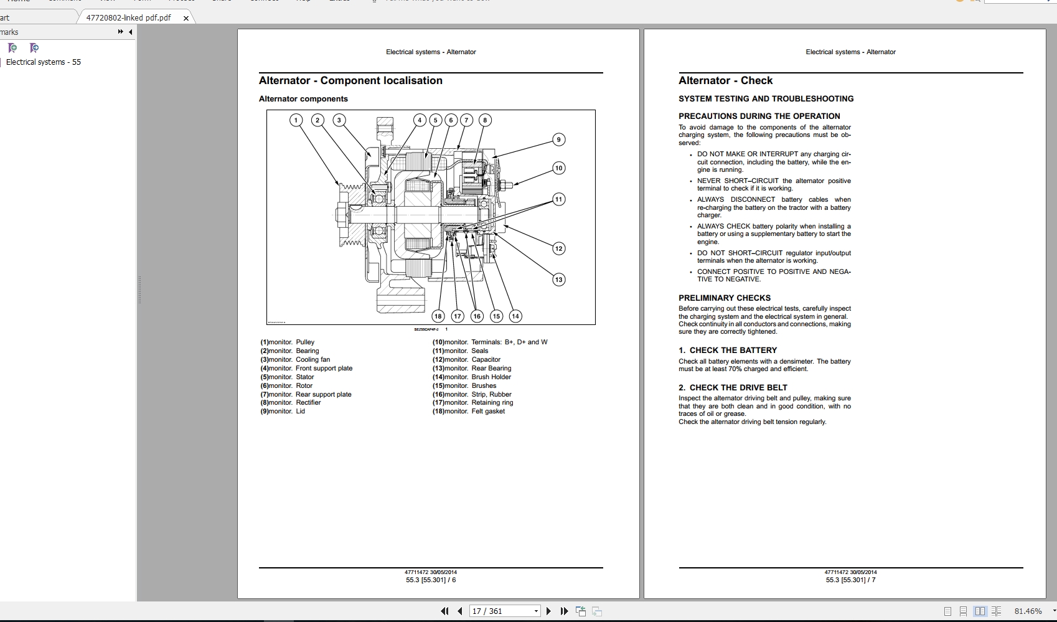
Task: Click legend entry (12) Capacitor
Action: (x=467, y=360)
